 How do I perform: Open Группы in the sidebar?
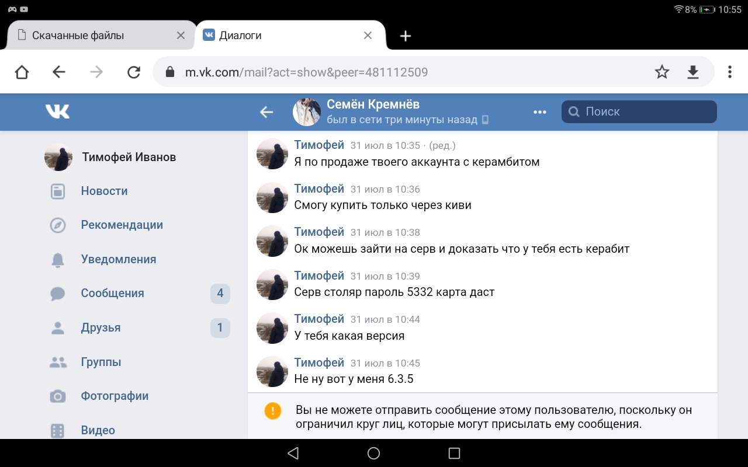(x=101, y=362)
